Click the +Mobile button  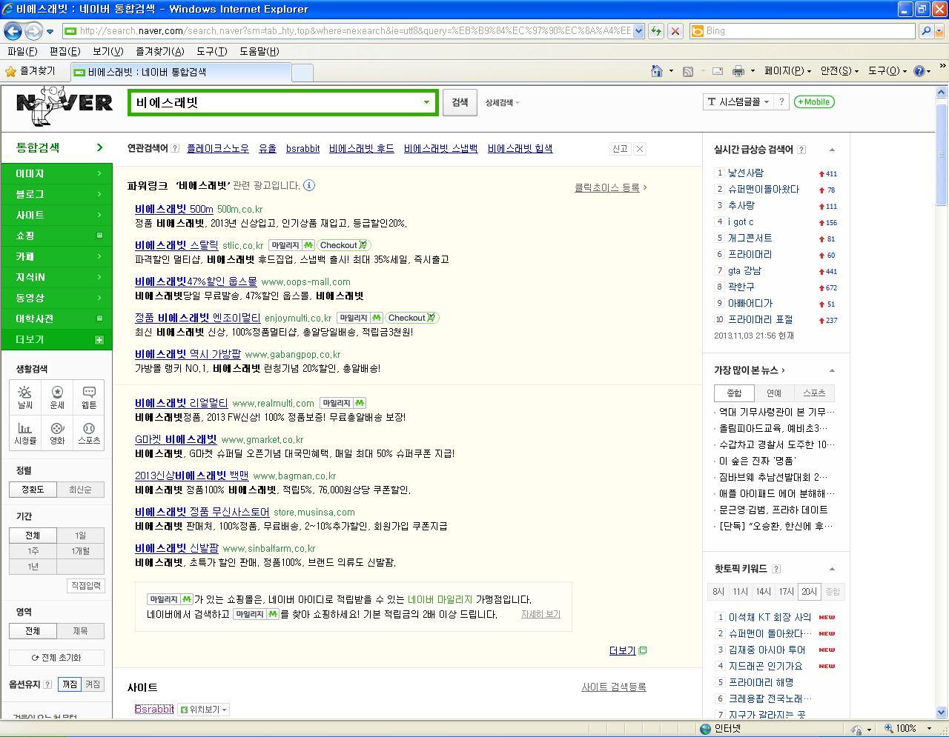(814, 102)
